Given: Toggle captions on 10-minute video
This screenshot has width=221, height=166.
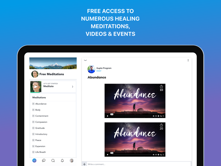Looking at the screenshot, I should [x=156, y=116].
